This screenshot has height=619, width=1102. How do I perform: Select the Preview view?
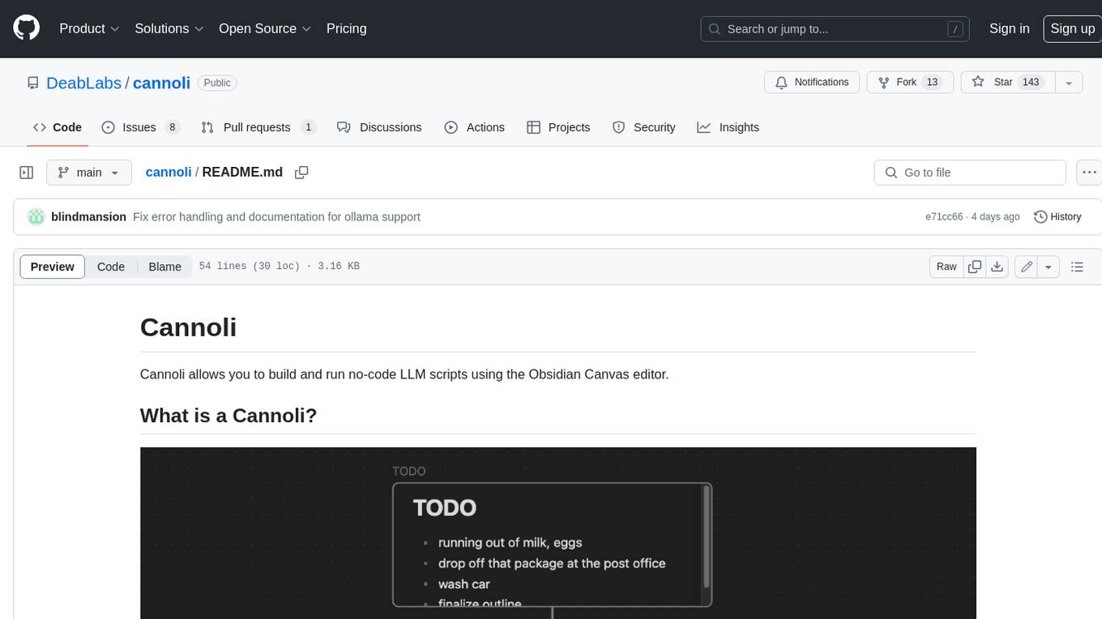click(x=53, y=267)
